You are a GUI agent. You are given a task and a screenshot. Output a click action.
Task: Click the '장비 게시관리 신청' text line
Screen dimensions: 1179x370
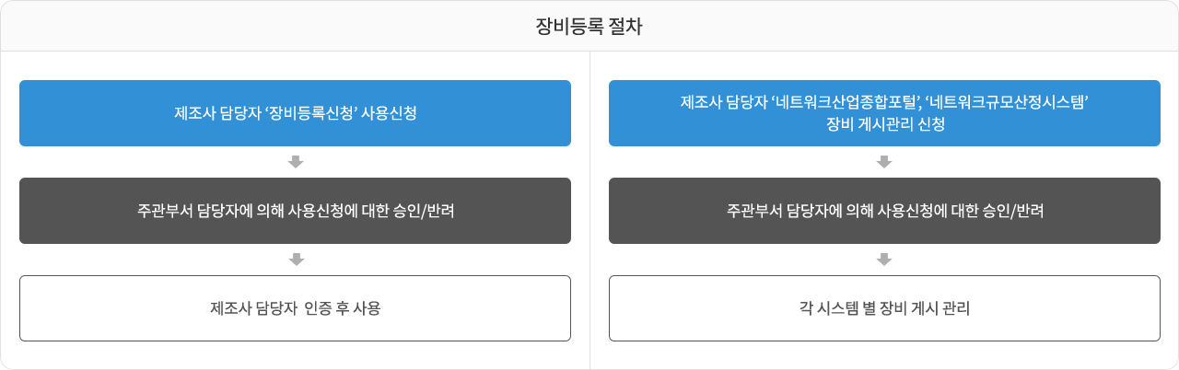point(884,125)
